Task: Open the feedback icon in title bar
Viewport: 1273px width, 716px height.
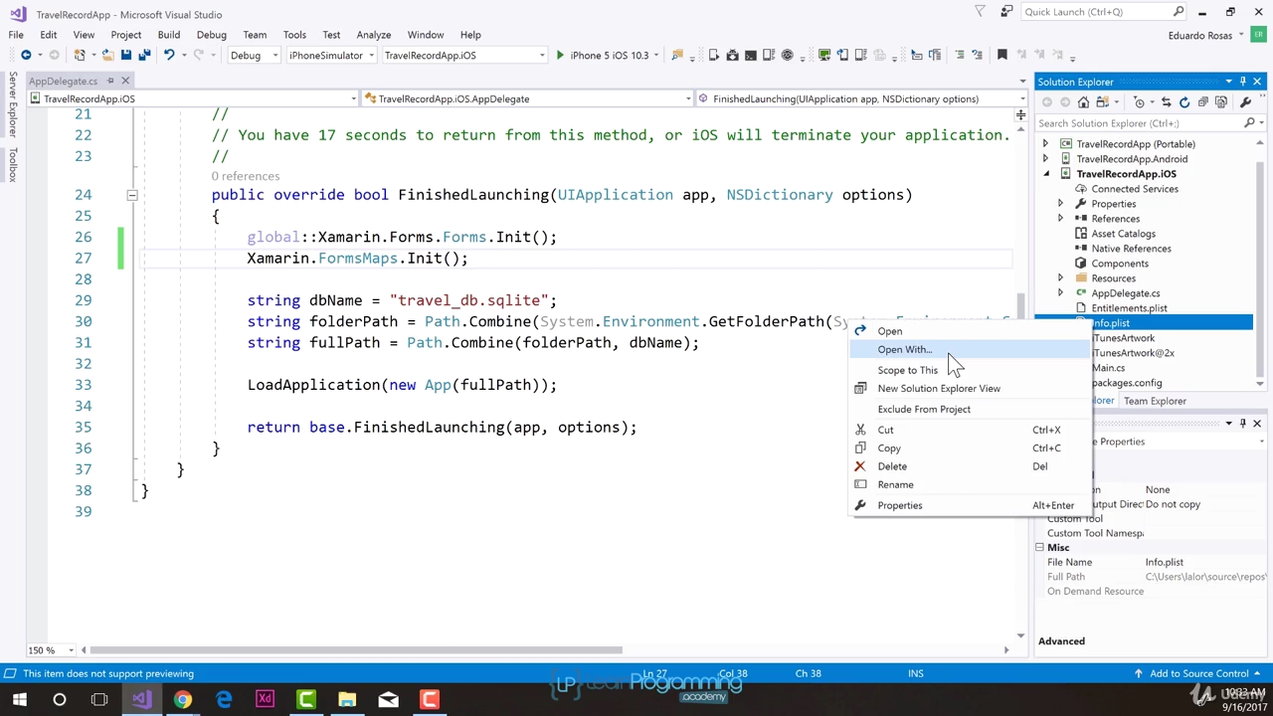Action: (x=1006, y=12)
